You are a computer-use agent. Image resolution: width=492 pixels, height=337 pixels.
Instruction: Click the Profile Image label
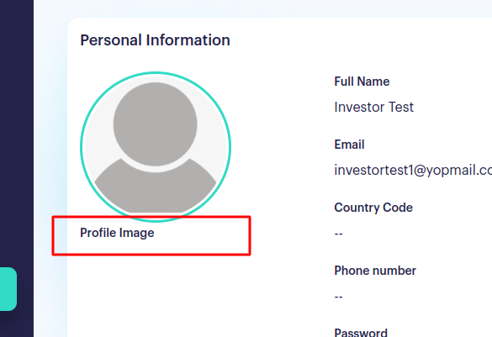(x=117, y=233)
